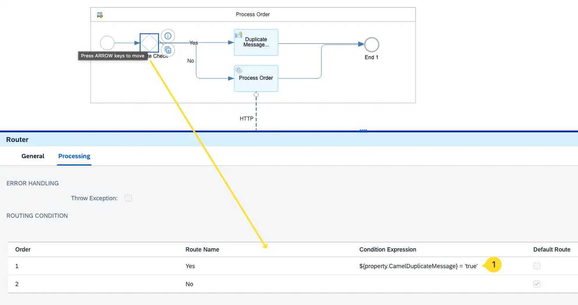Edit the CamelDuplicateMessage condition expression
This screenshot has width=578, height=305.
418,266
